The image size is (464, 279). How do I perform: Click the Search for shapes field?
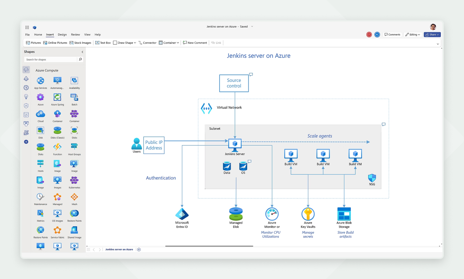[50, 59]
